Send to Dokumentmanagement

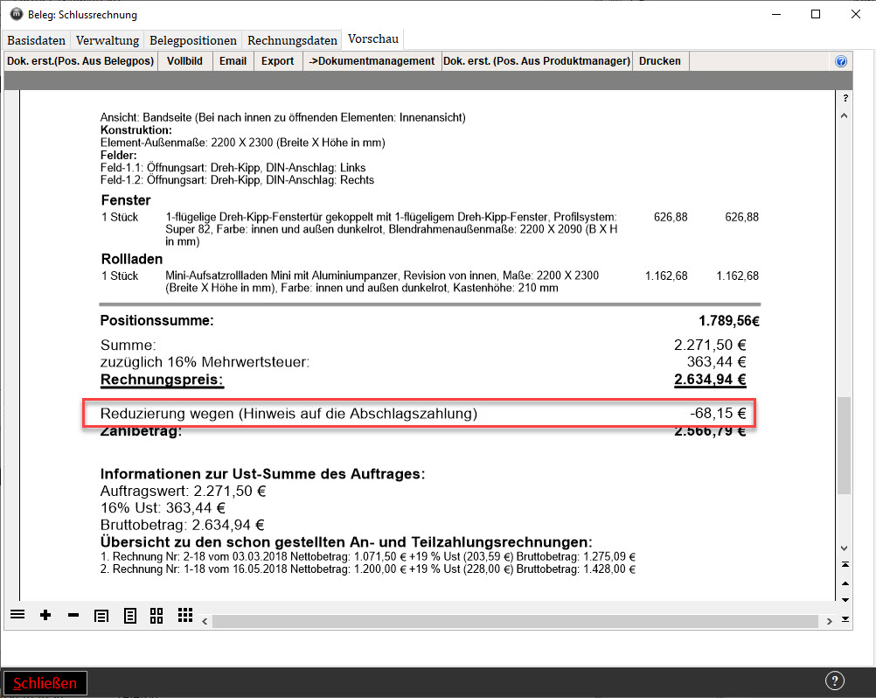[x=372, y=61]
